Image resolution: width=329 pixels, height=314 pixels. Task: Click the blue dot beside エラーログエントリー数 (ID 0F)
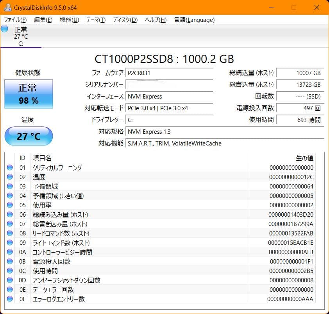click(10, 299)
